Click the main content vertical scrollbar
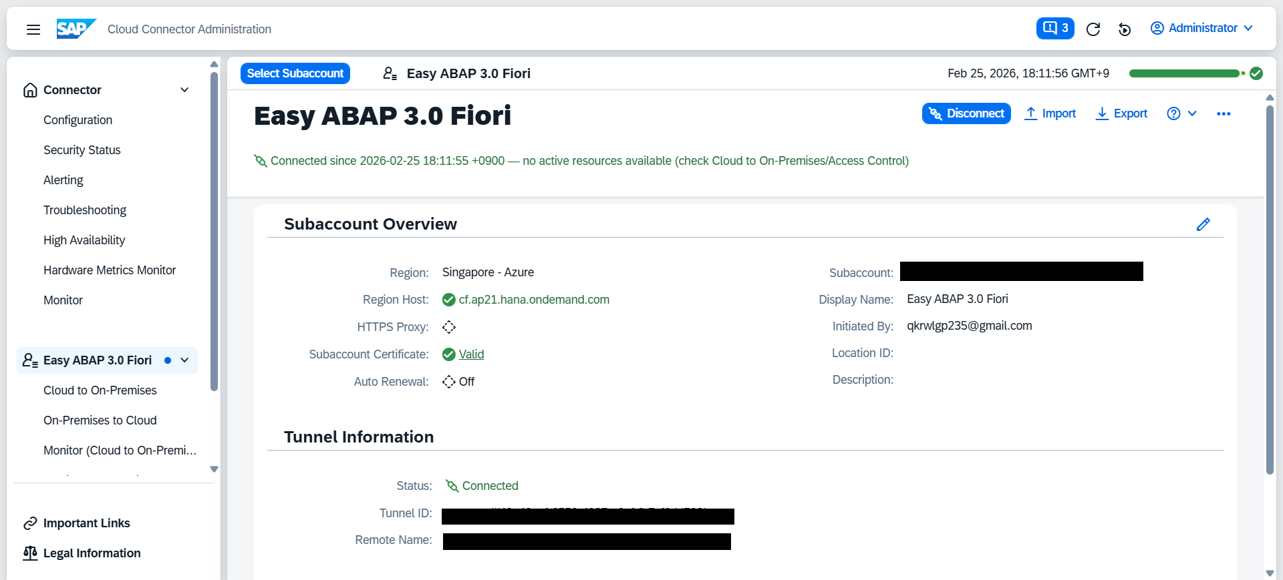 (x=1270, y=290)
